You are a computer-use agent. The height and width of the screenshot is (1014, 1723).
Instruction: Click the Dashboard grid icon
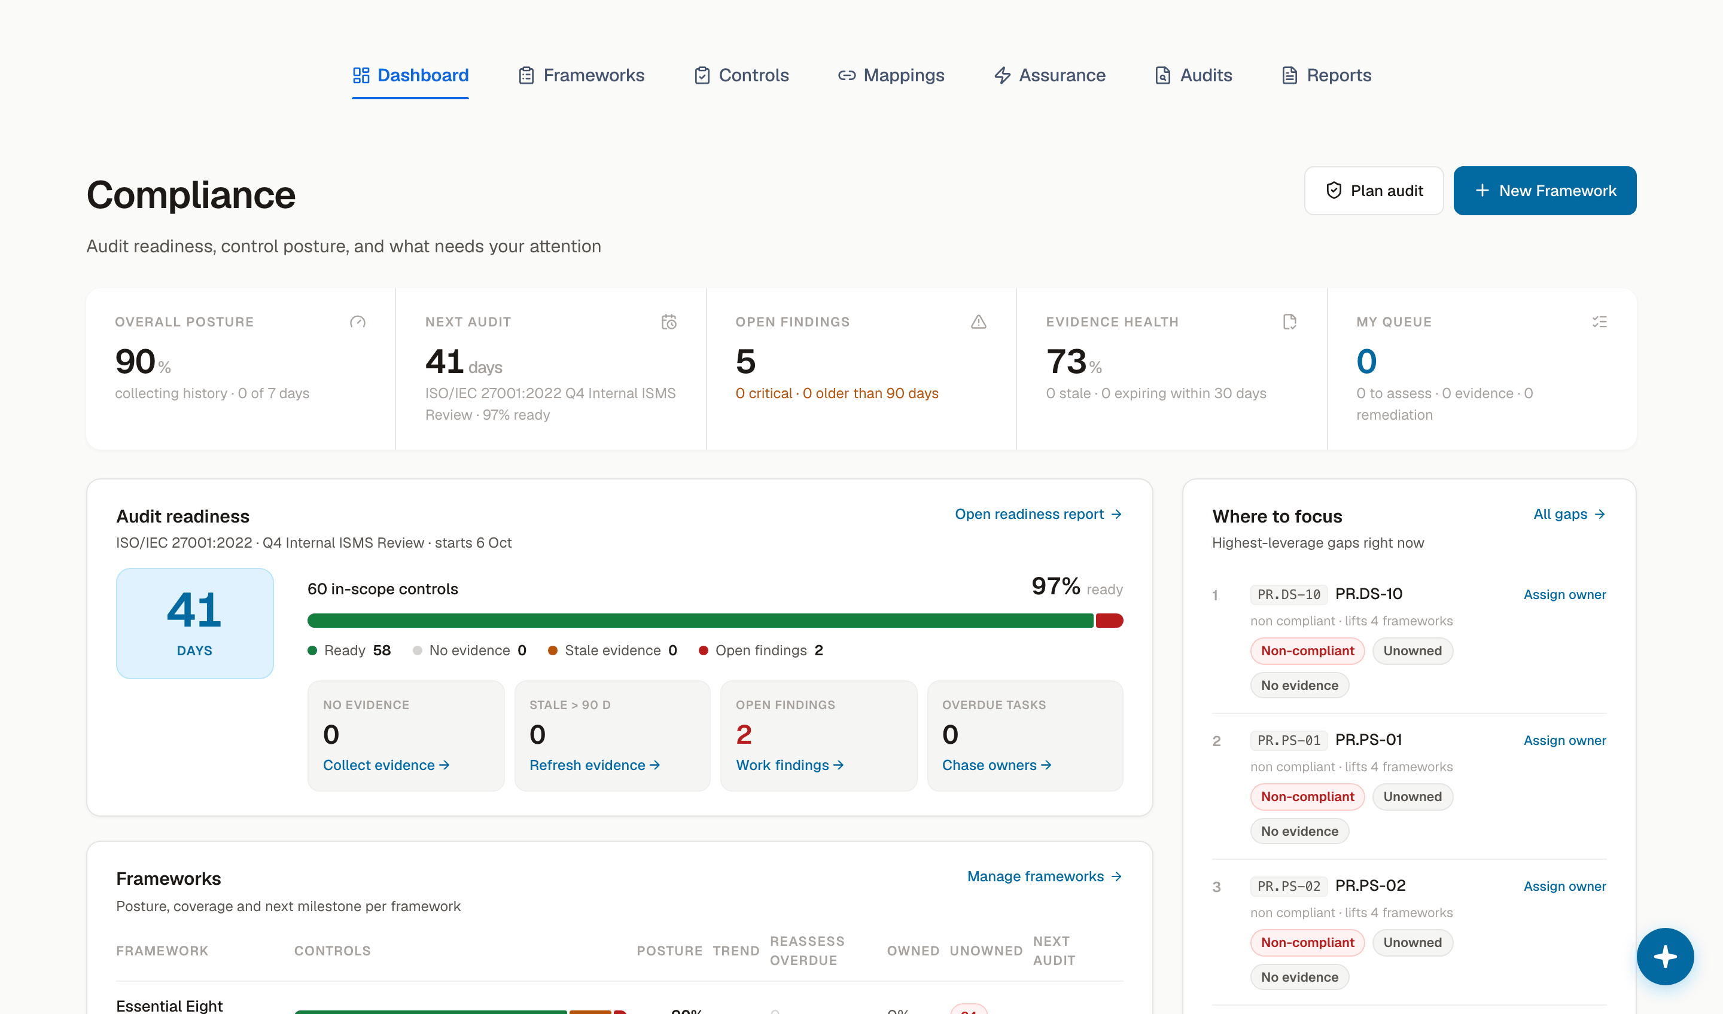click(x=361, y=75)
